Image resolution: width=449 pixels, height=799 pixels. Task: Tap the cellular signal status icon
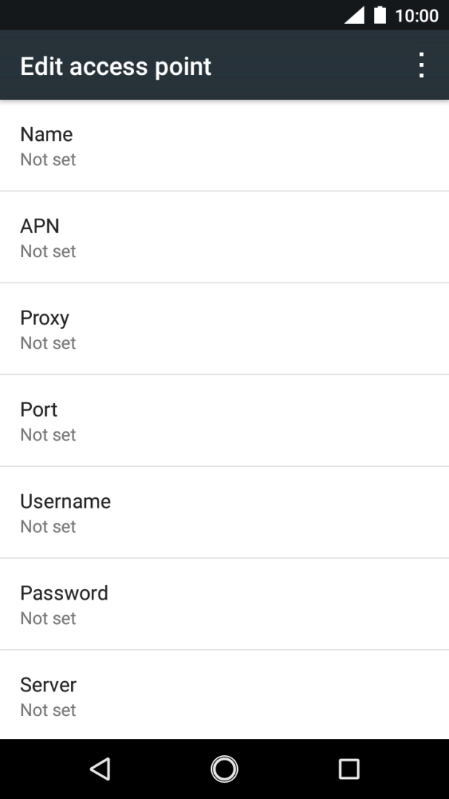pos(354,16)
